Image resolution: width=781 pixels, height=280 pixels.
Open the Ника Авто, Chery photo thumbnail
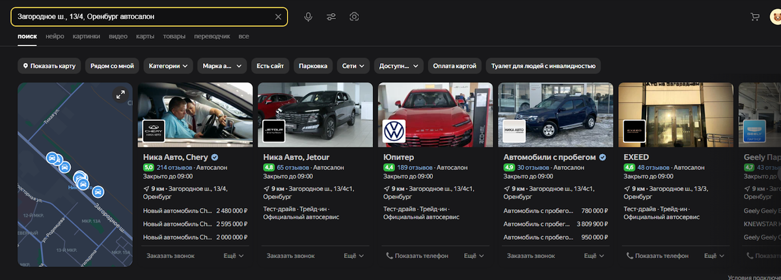tap(195, 114)
